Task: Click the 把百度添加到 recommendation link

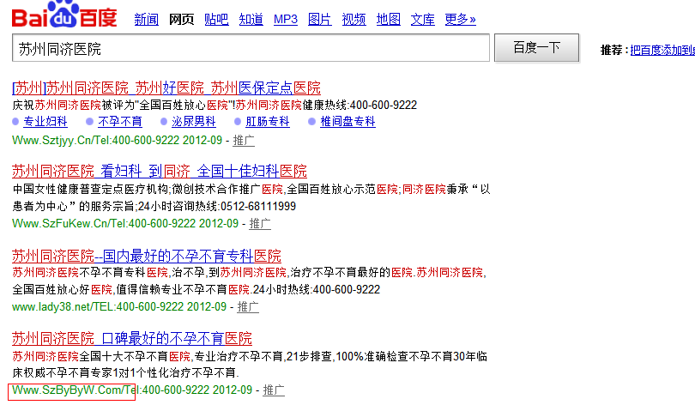Action: (662, 51)
